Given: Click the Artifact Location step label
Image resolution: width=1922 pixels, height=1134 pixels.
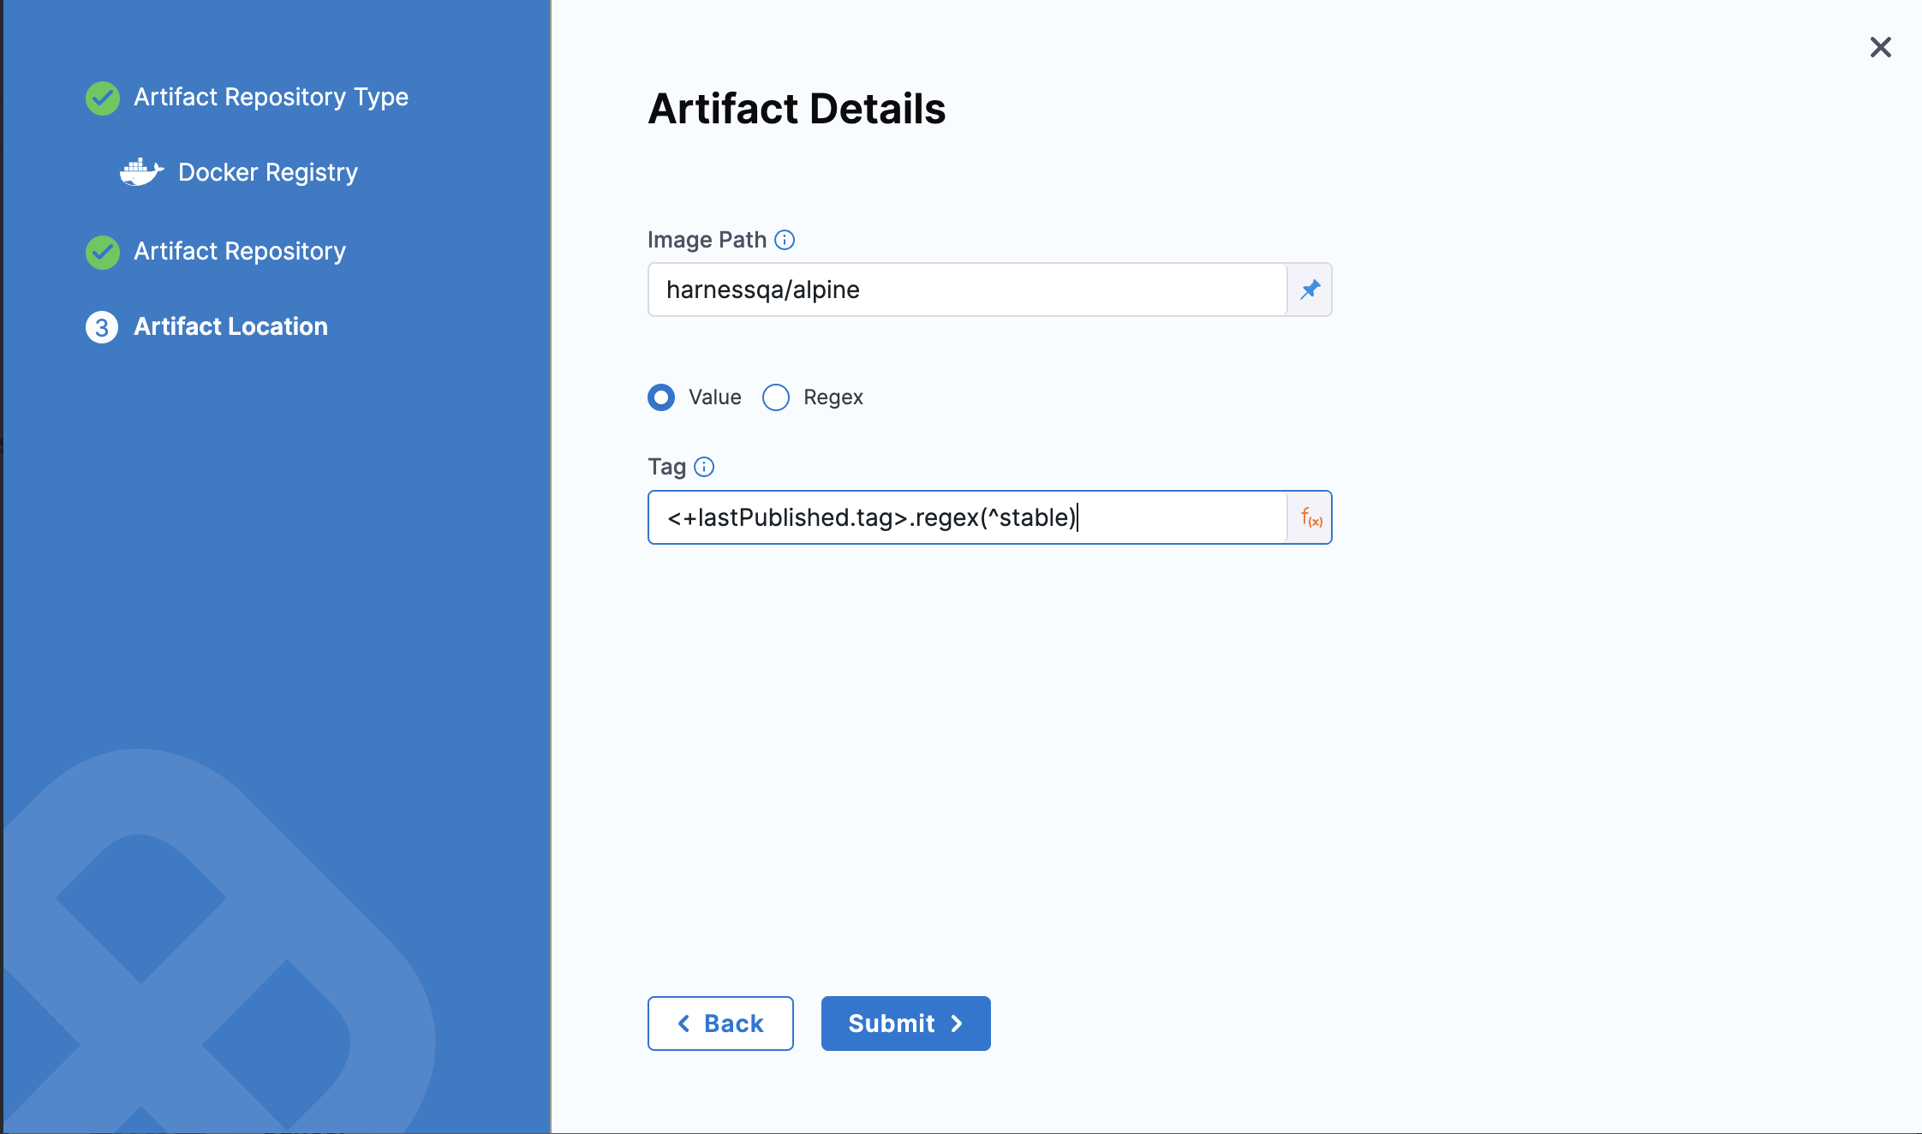Looking at the screenshot, I should pyautogui.click(x=230, y=324).
